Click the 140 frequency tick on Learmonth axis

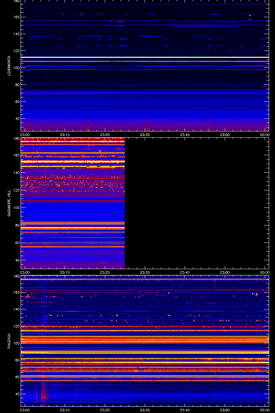[x=16, y=34]
